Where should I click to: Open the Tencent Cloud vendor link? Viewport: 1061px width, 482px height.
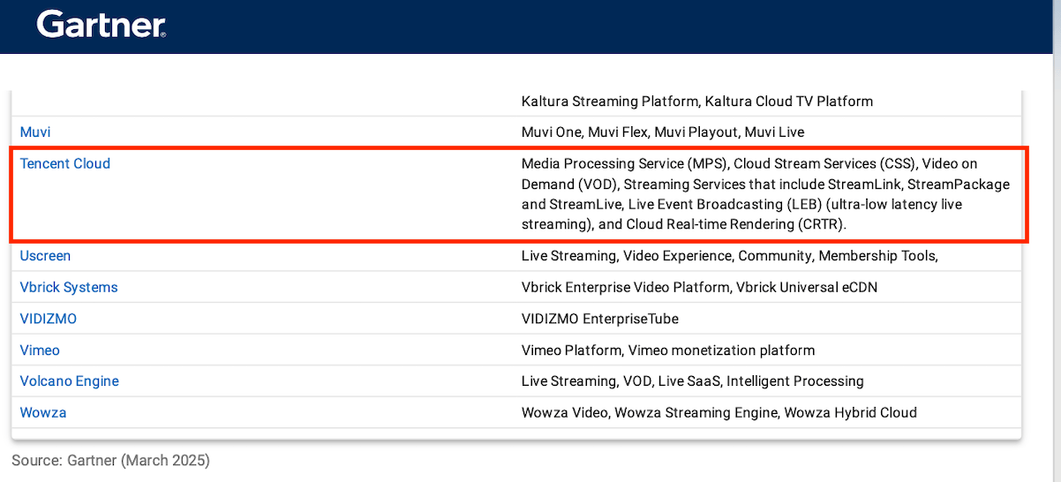(65, 163)
